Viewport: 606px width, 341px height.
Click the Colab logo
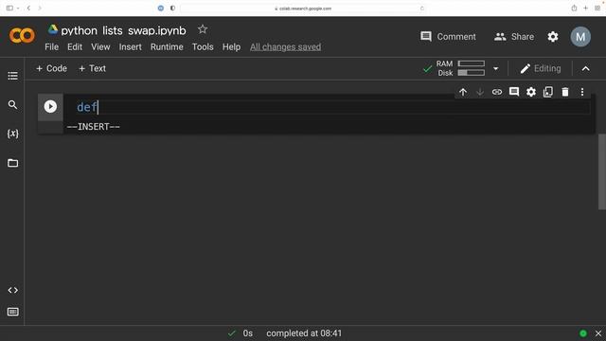tap(22, 36)
